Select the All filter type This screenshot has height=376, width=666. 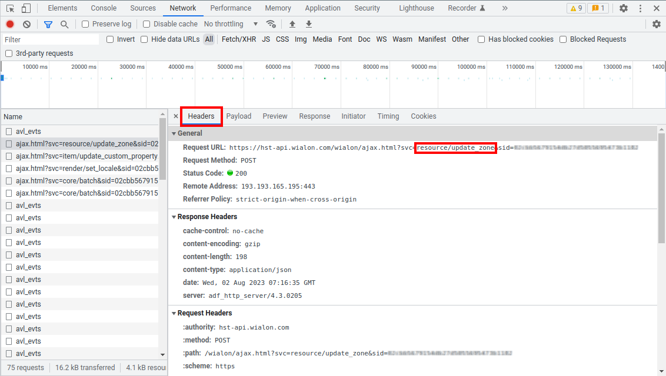(209, 39)
